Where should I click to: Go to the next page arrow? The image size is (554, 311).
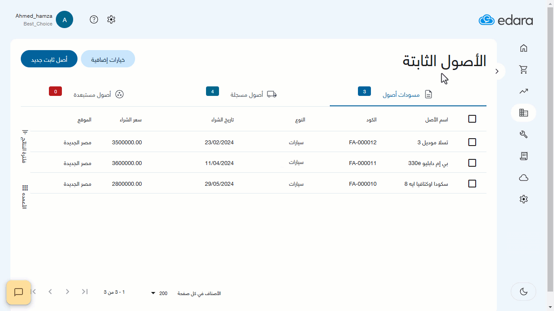click(50, 292)
